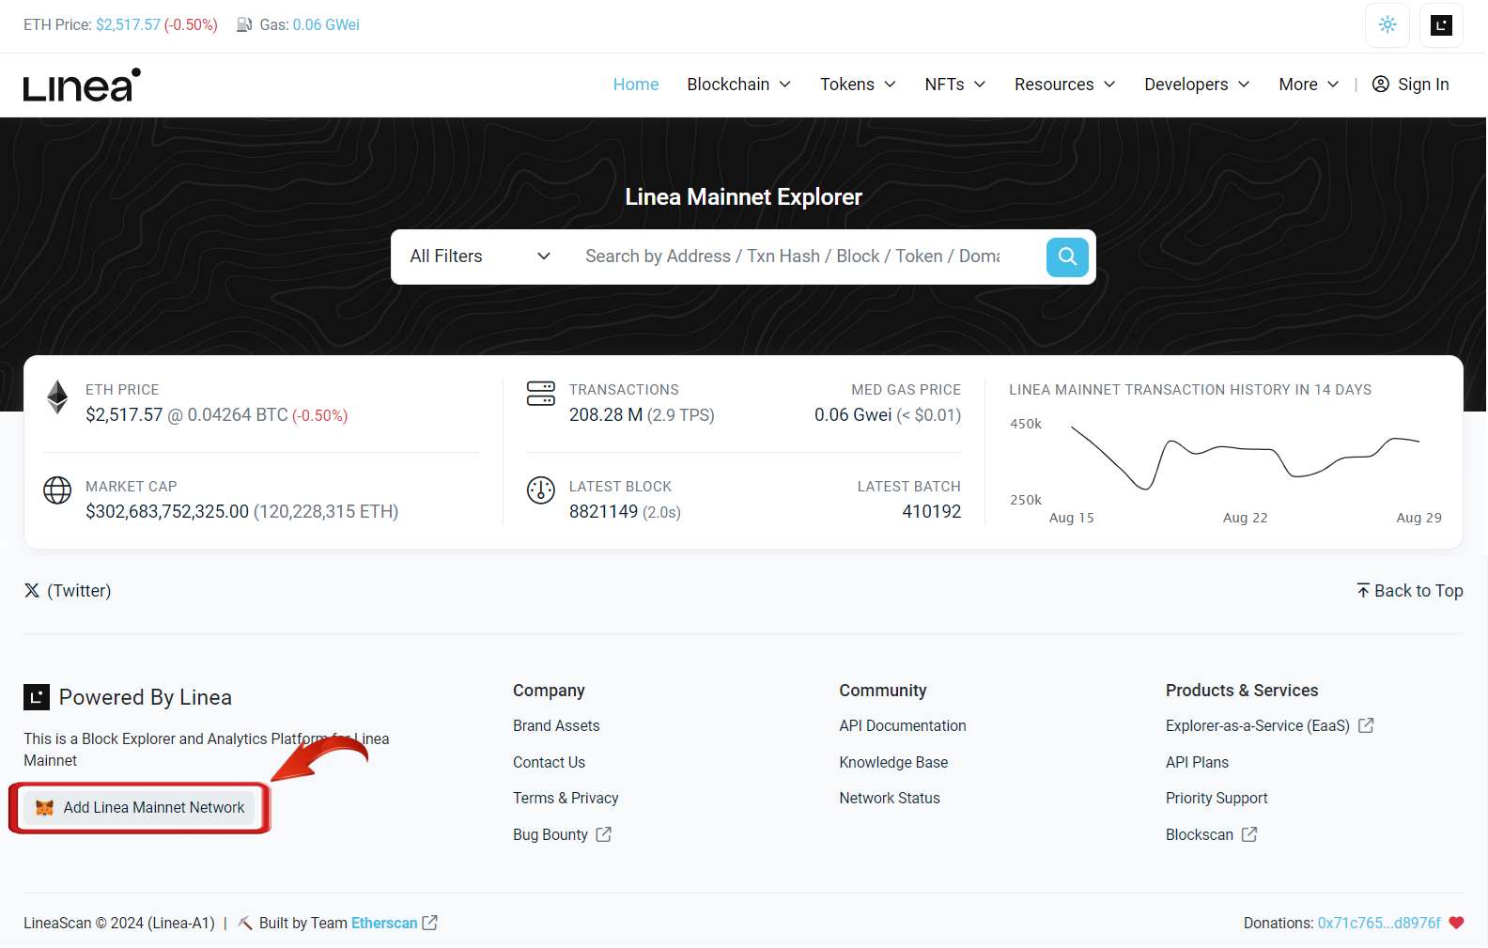Click the X (Twitter) icon
The image size is (1488, 948).
tap(32, 590)
